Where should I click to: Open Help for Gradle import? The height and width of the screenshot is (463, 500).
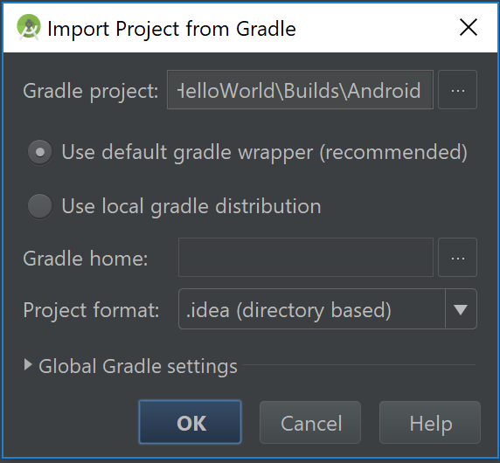(430, 422)
